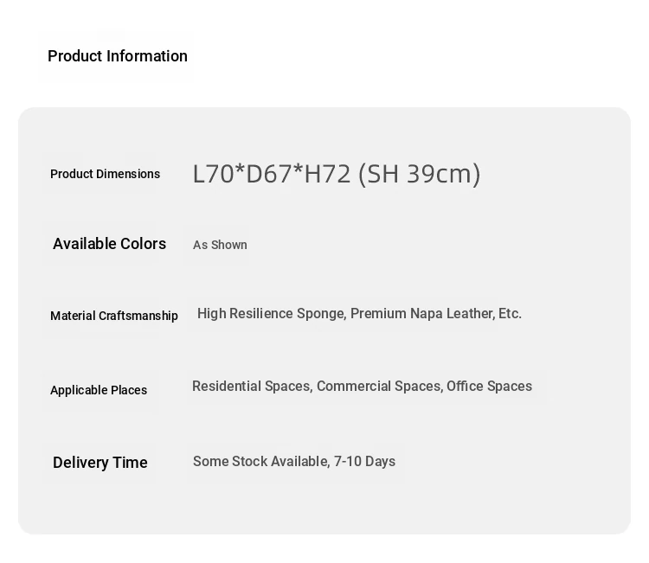Image resolution: width=649 pixels, height=563 pixels.
Task: Click the Applicable Places label
Action: pos(99,390)
